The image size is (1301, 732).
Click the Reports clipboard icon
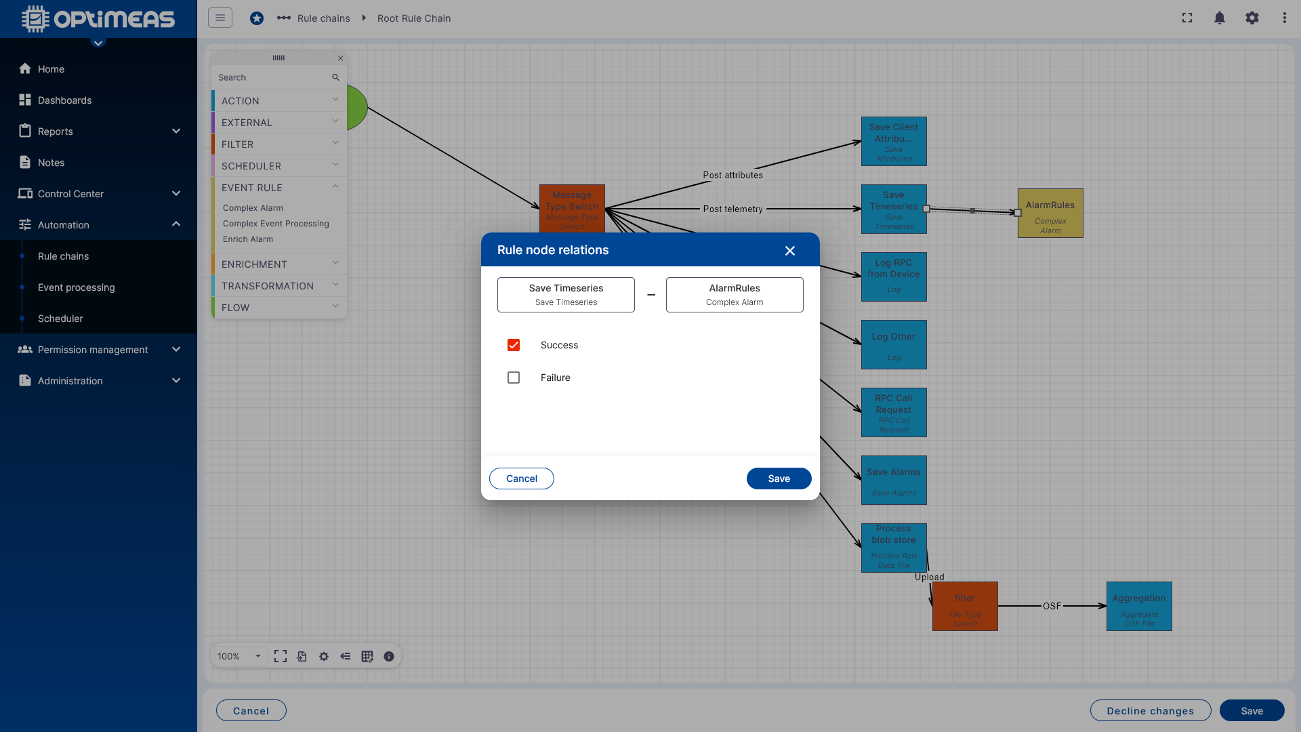pos(25,131)
